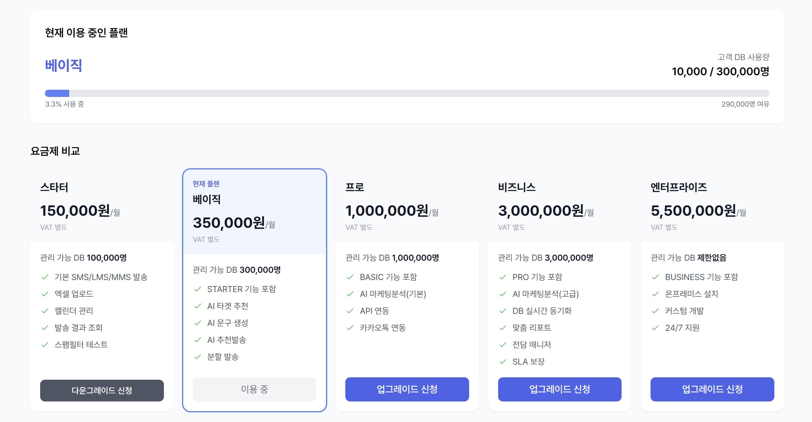The image size is (812, 422).
Task: Click the checkmark beside "스팸필터 테스트"
Action: pyautogui.click(x=44, y=345)
